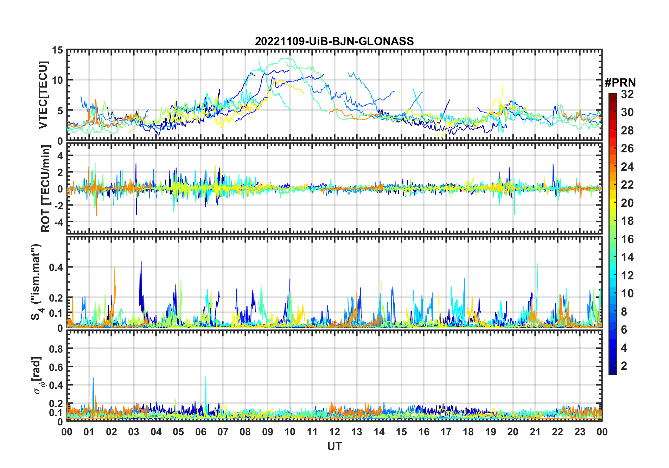This screenshot has height=468, width=669.
Task: Click x-axis hour label 21
Action: [535, 432]
